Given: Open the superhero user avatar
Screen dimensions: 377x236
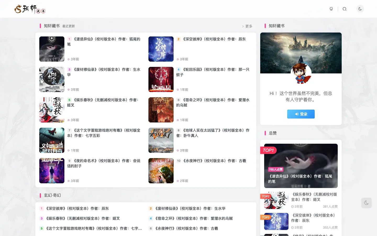Looking at the screenshot, I should click(x=301, y=73).
